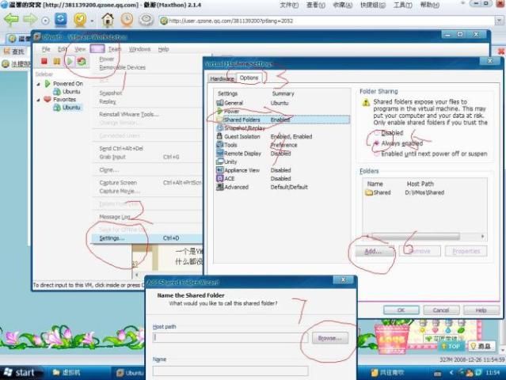Switch to the Options tab
The width and height of the screenshot is (506, 380).
(249, 78)
